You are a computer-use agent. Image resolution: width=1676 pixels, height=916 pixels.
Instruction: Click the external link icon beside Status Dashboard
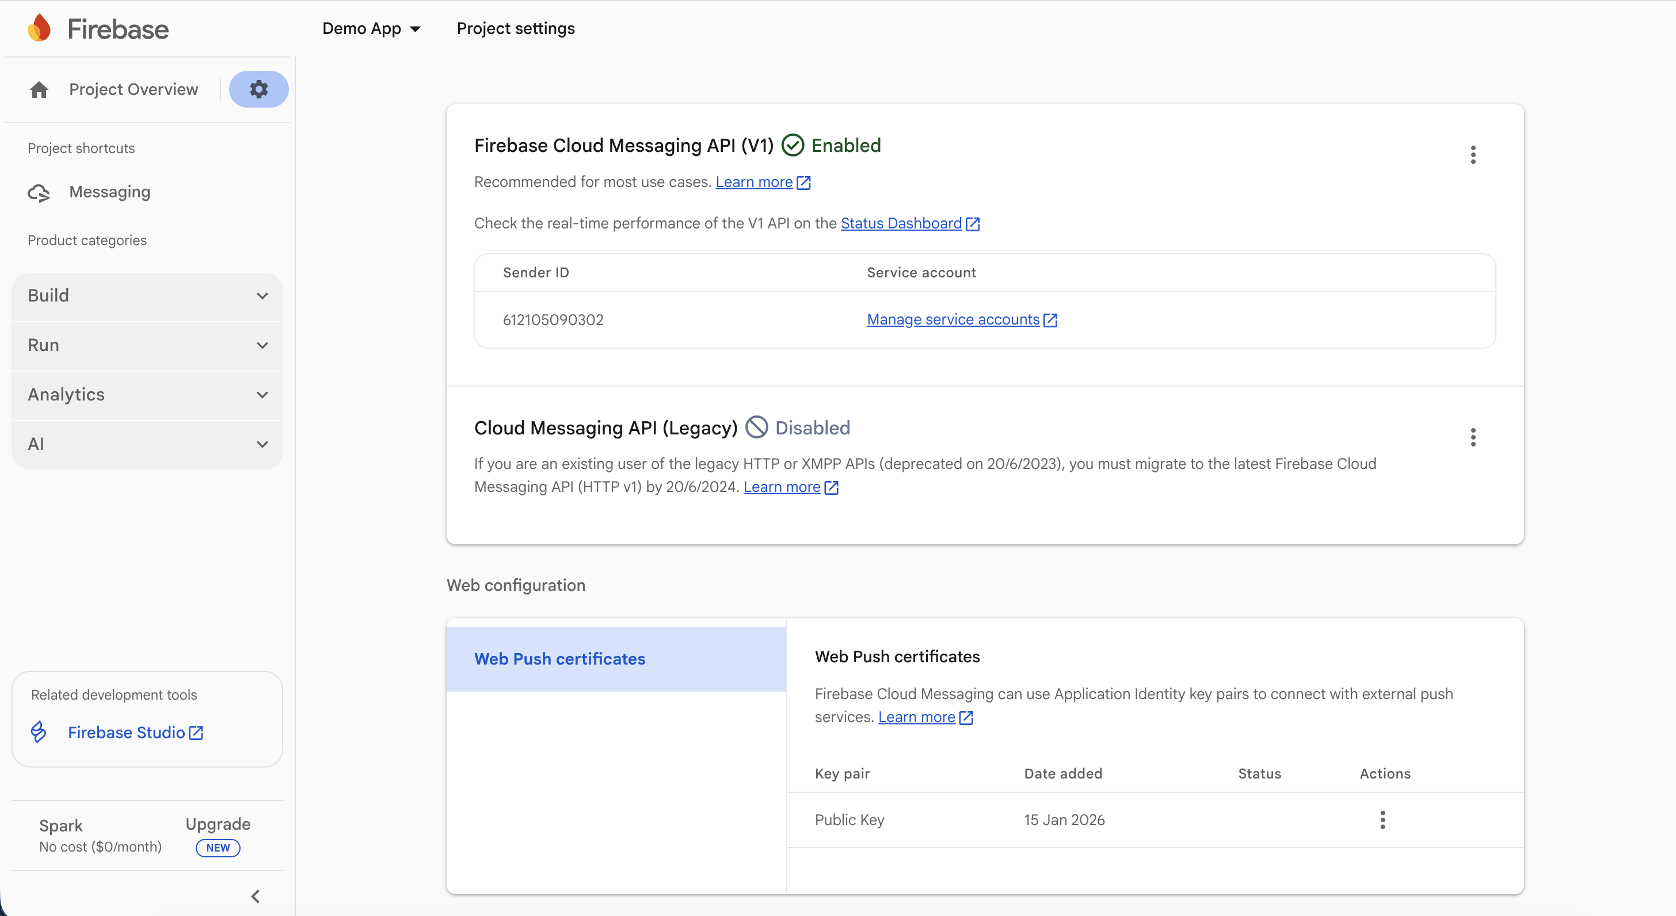tap(973, 224)
